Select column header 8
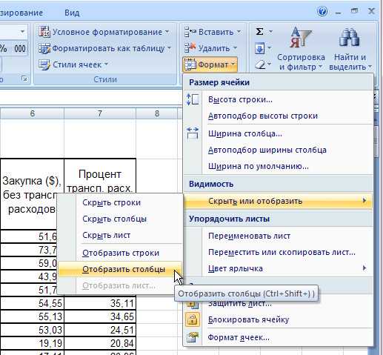Image resolution: width=383 pixels, height=355 pixels. tap(156, 113)
